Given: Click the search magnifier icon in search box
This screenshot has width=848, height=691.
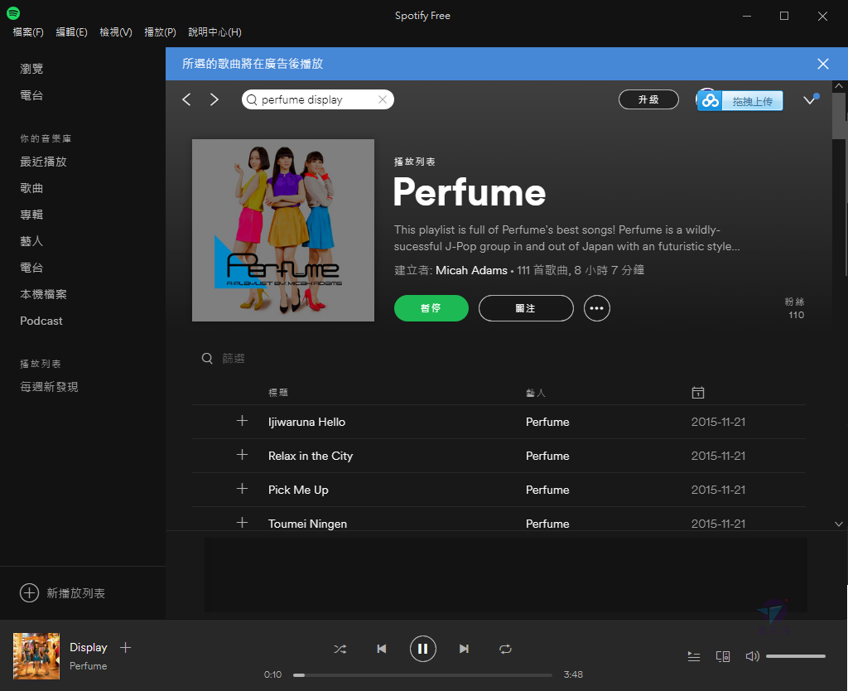Looking at the screenshot, I should click(x=252, y=99).
